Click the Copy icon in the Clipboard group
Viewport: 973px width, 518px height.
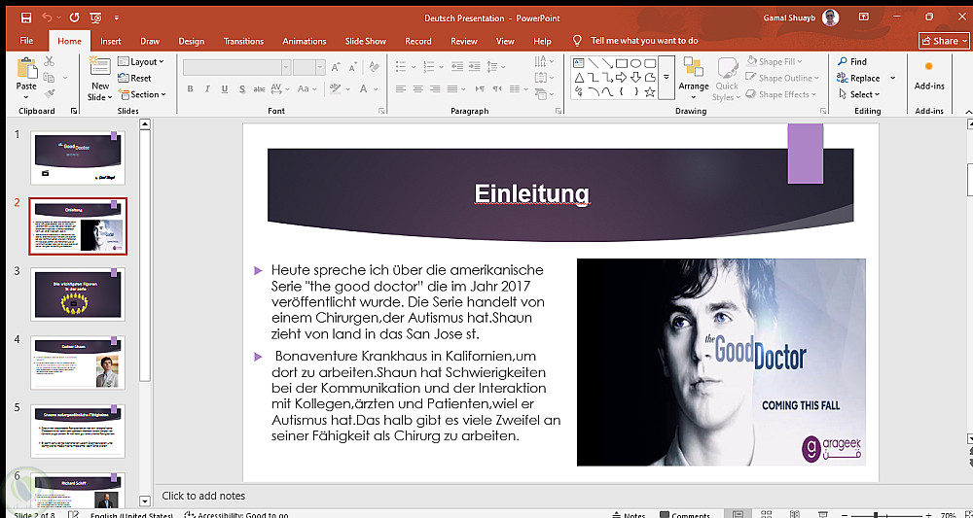(49, 78)
